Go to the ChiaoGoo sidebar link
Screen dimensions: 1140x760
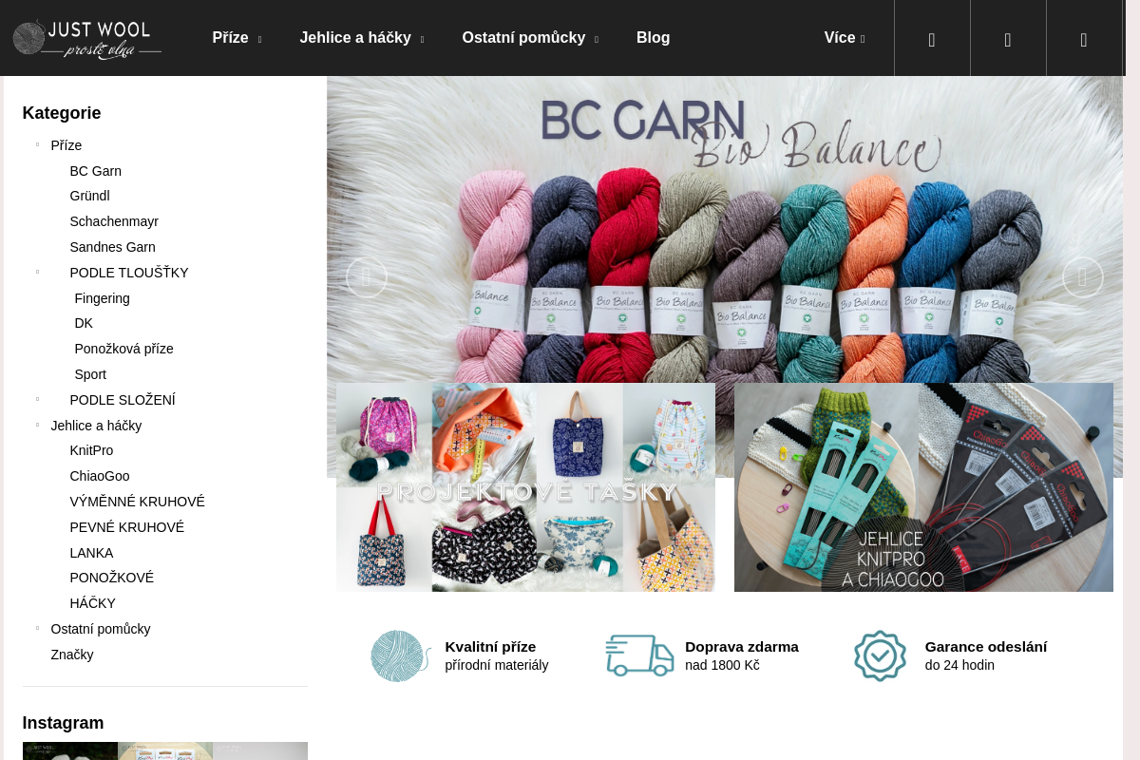[99, 476]
